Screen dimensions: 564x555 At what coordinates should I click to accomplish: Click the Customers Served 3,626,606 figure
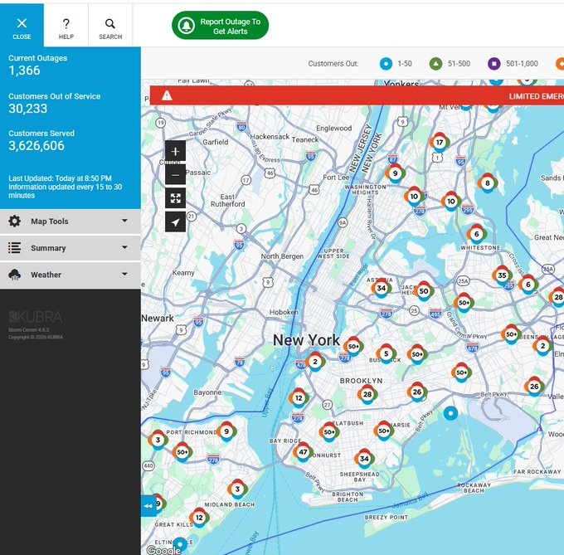point(36,146)
